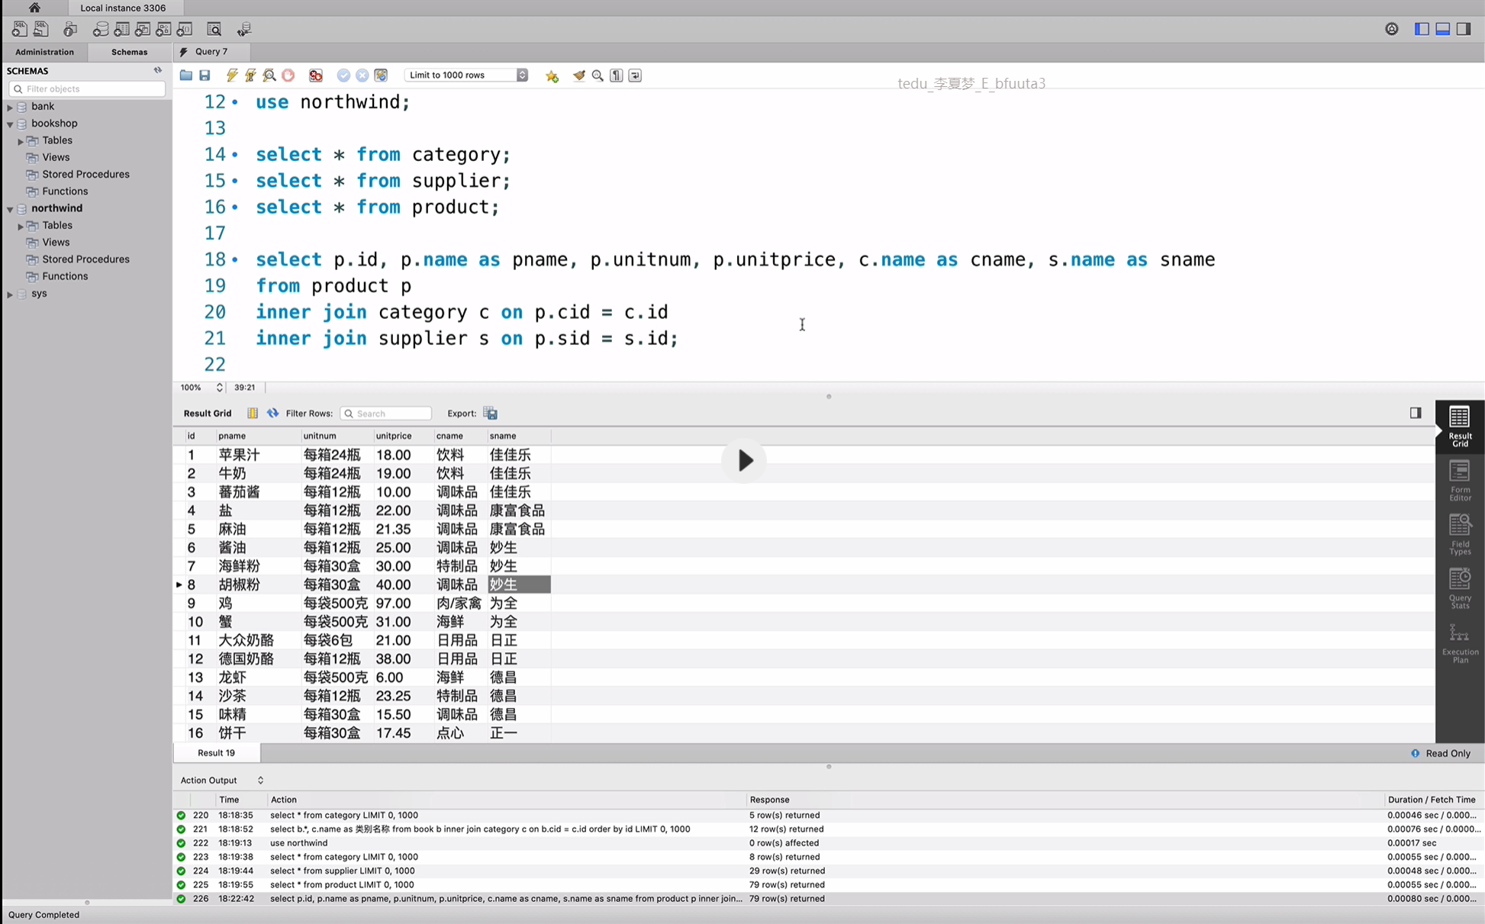1485x924 pixels.
Task: Toggle the auto-commit mode icon
Action: (381, 76)
